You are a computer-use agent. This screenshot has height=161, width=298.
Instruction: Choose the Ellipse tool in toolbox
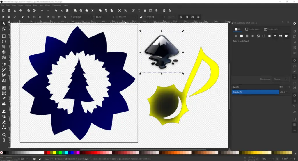tap(3, 41)
